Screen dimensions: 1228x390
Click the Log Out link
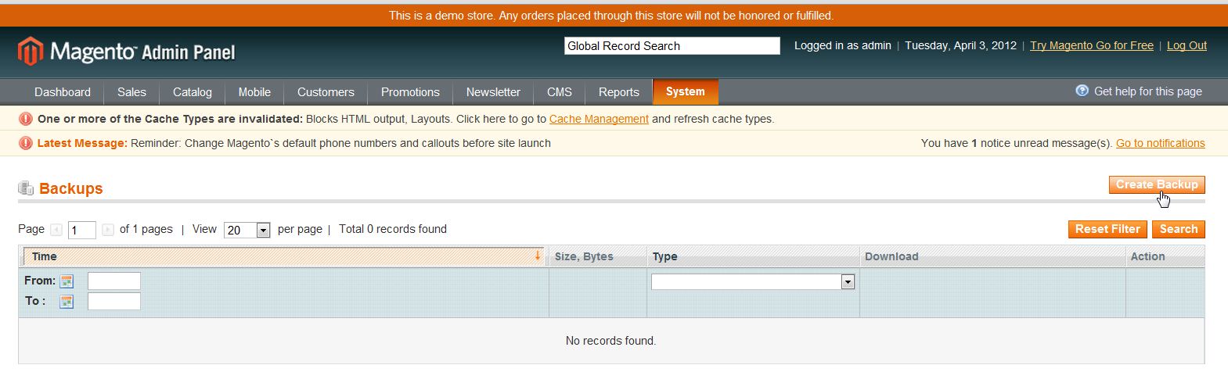(x=1187, y=45)
